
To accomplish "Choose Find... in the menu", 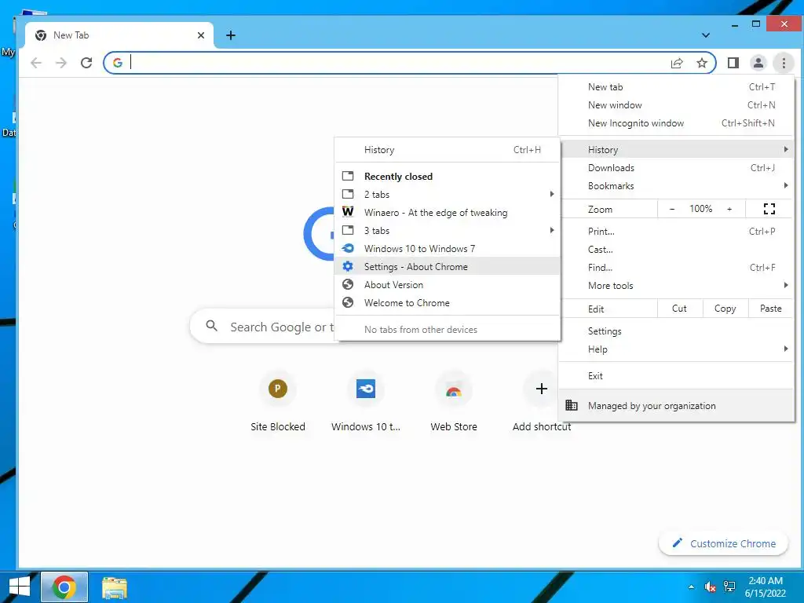I will (x=676, y=267).
